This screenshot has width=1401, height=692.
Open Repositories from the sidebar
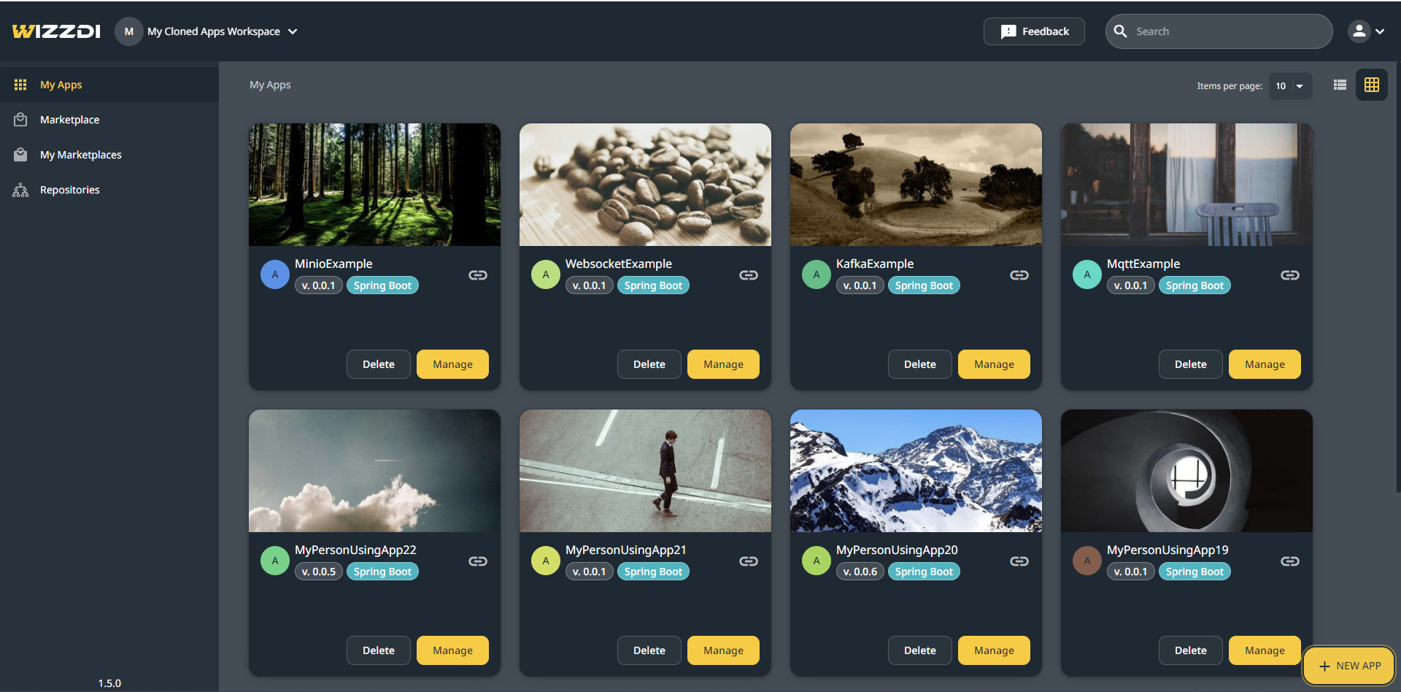pos(69,190)
